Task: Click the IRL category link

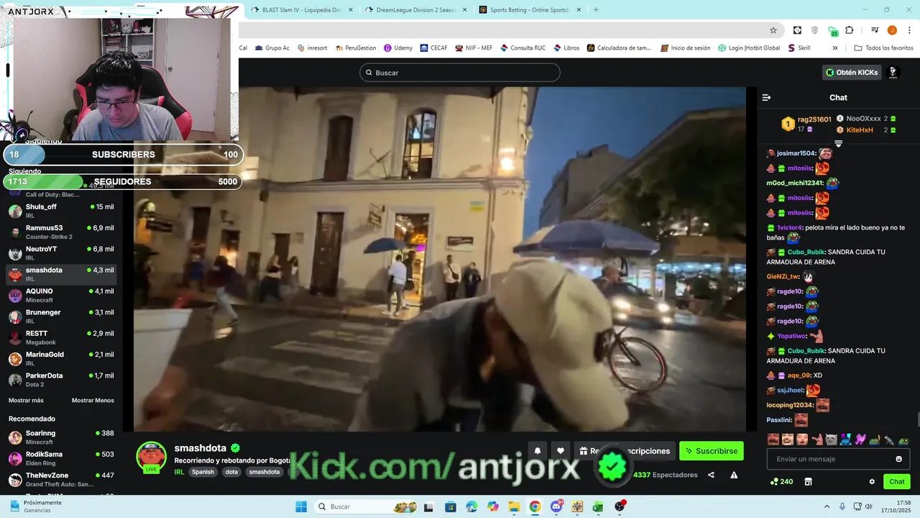Action: click(x=179, y=472)
